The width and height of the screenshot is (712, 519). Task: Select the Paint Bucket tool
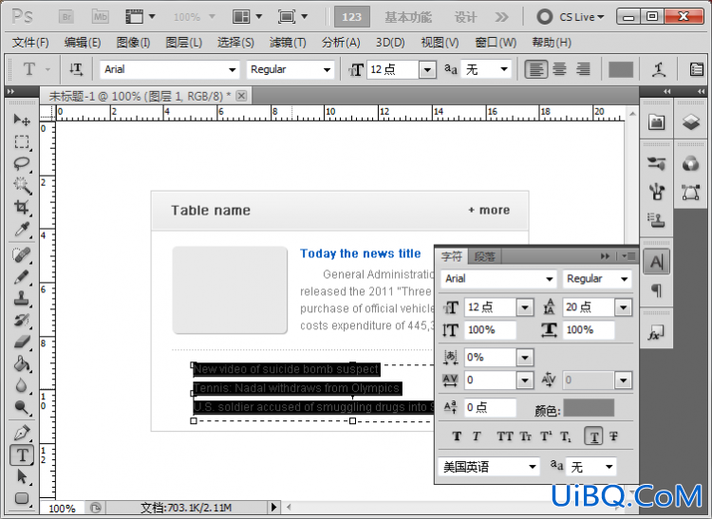[21, 363]
